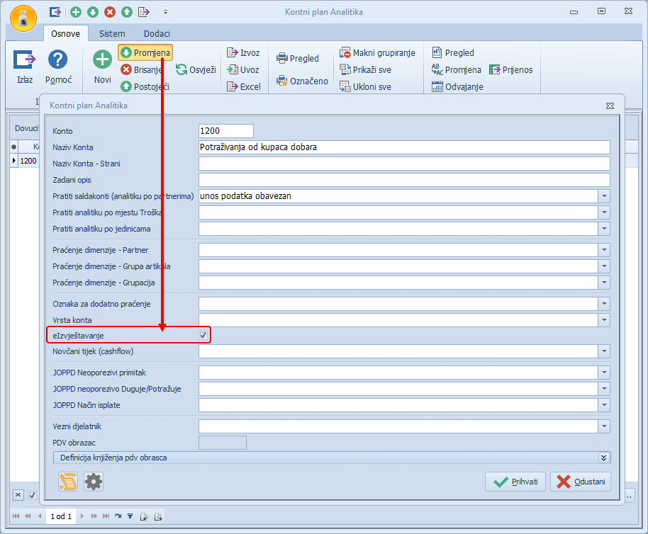
Task: Expand Vrsta konta dropdown
Action: [604, 320]
